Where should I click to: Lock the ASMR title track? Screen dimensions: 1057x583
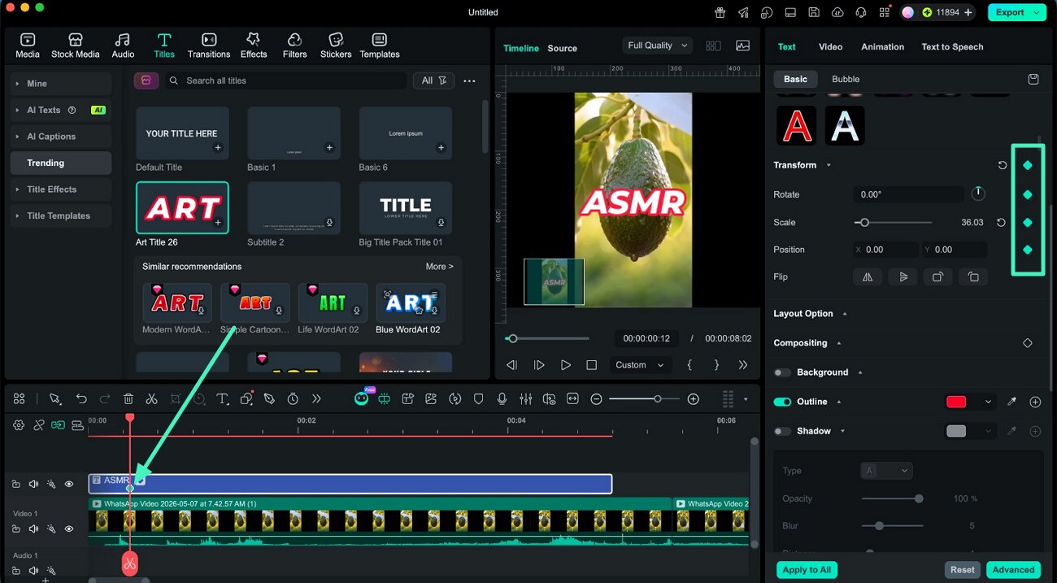[15, 484]
